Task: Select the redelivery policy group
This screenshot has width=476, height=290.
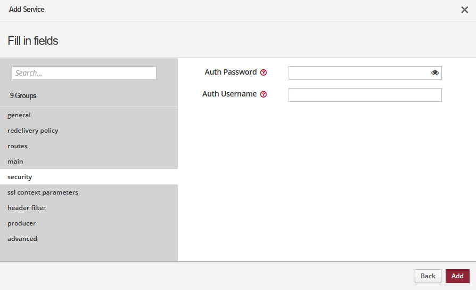Action: (x=33, y=131)
